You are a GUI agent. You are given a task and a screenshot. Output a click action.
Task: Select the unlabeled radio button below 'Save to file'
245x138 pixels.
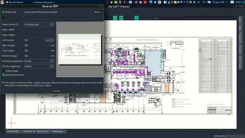click(x=3, y=18)
